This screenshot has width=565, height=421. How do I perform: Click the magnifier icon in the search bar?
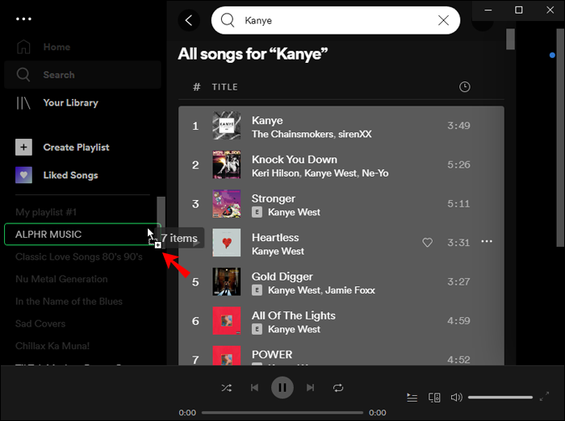tap(228, 20)
